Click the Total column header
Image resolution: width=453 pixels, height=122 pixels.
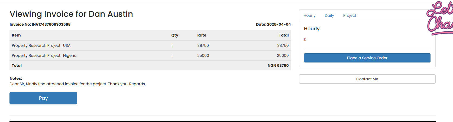click(x=284, y=35)
